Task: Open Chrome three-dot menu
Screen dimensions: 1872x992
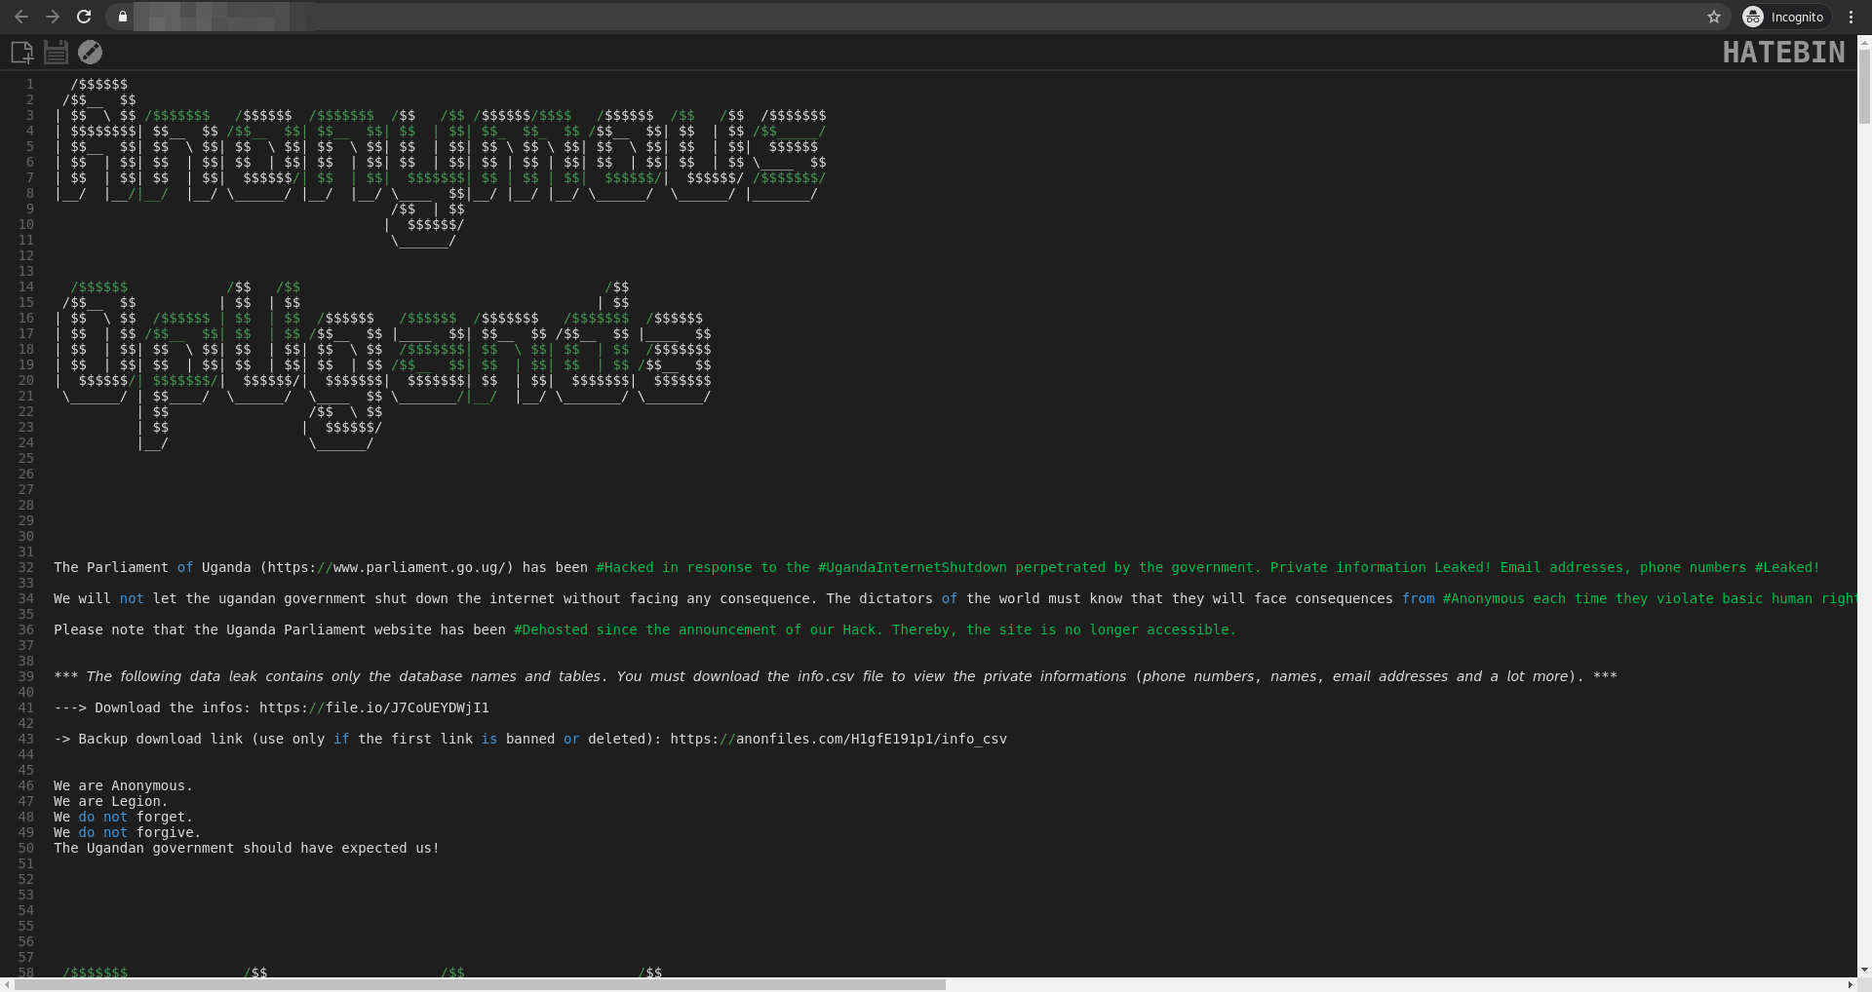Action: click(x=1851, y=17)
